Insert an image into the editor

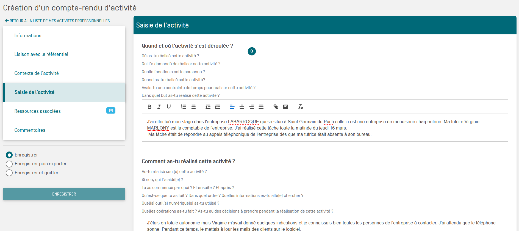(x=285, y=107)
